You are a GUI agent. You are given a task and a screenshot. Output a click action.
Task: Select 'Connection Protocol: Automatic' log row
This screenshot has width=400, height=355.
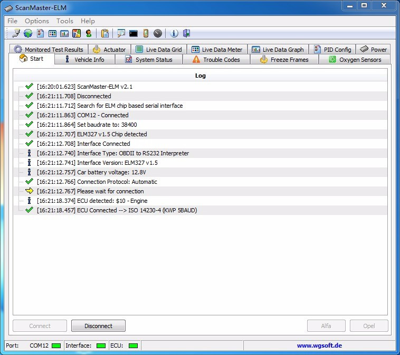point(200,182)
